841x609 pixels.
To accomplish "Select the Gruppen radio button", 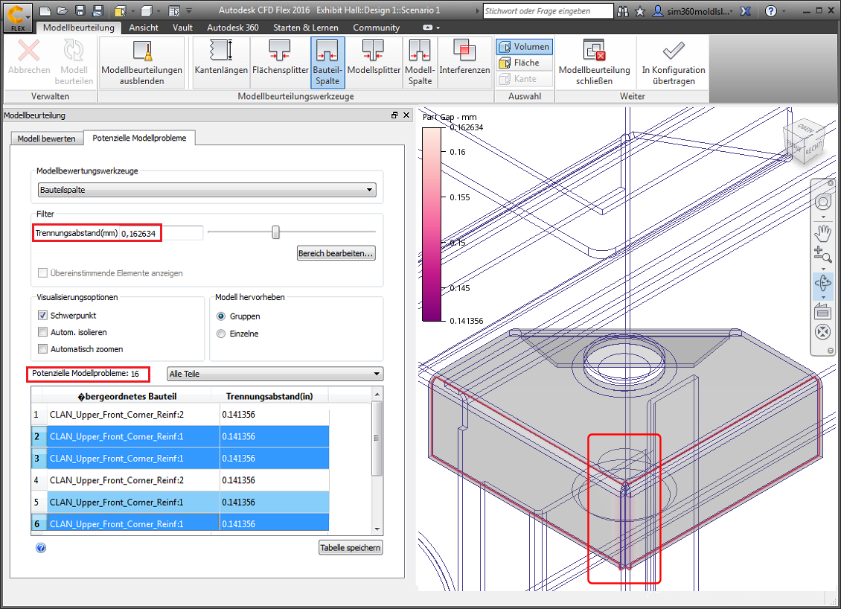I will click(221, 316).
